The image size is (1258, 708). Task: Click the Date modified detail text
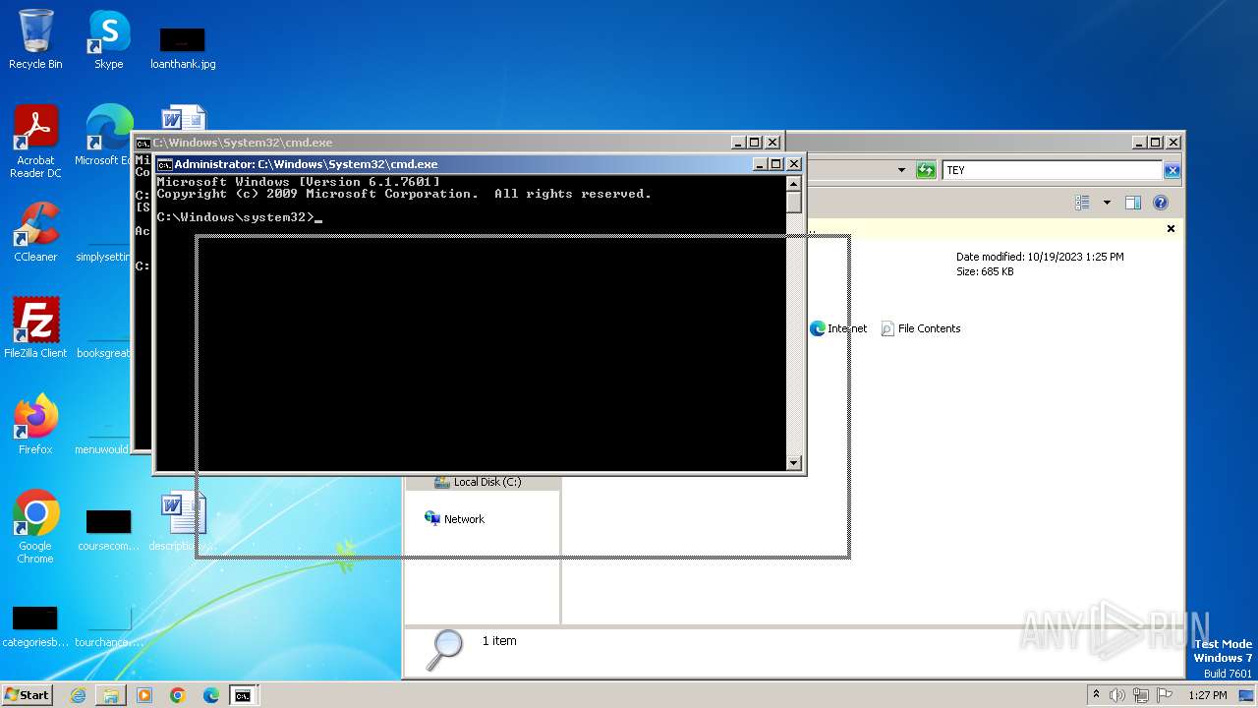[x=1040, y=257]
